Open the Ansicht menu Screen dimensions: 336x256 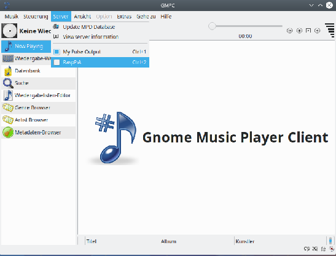click(82, 17)
